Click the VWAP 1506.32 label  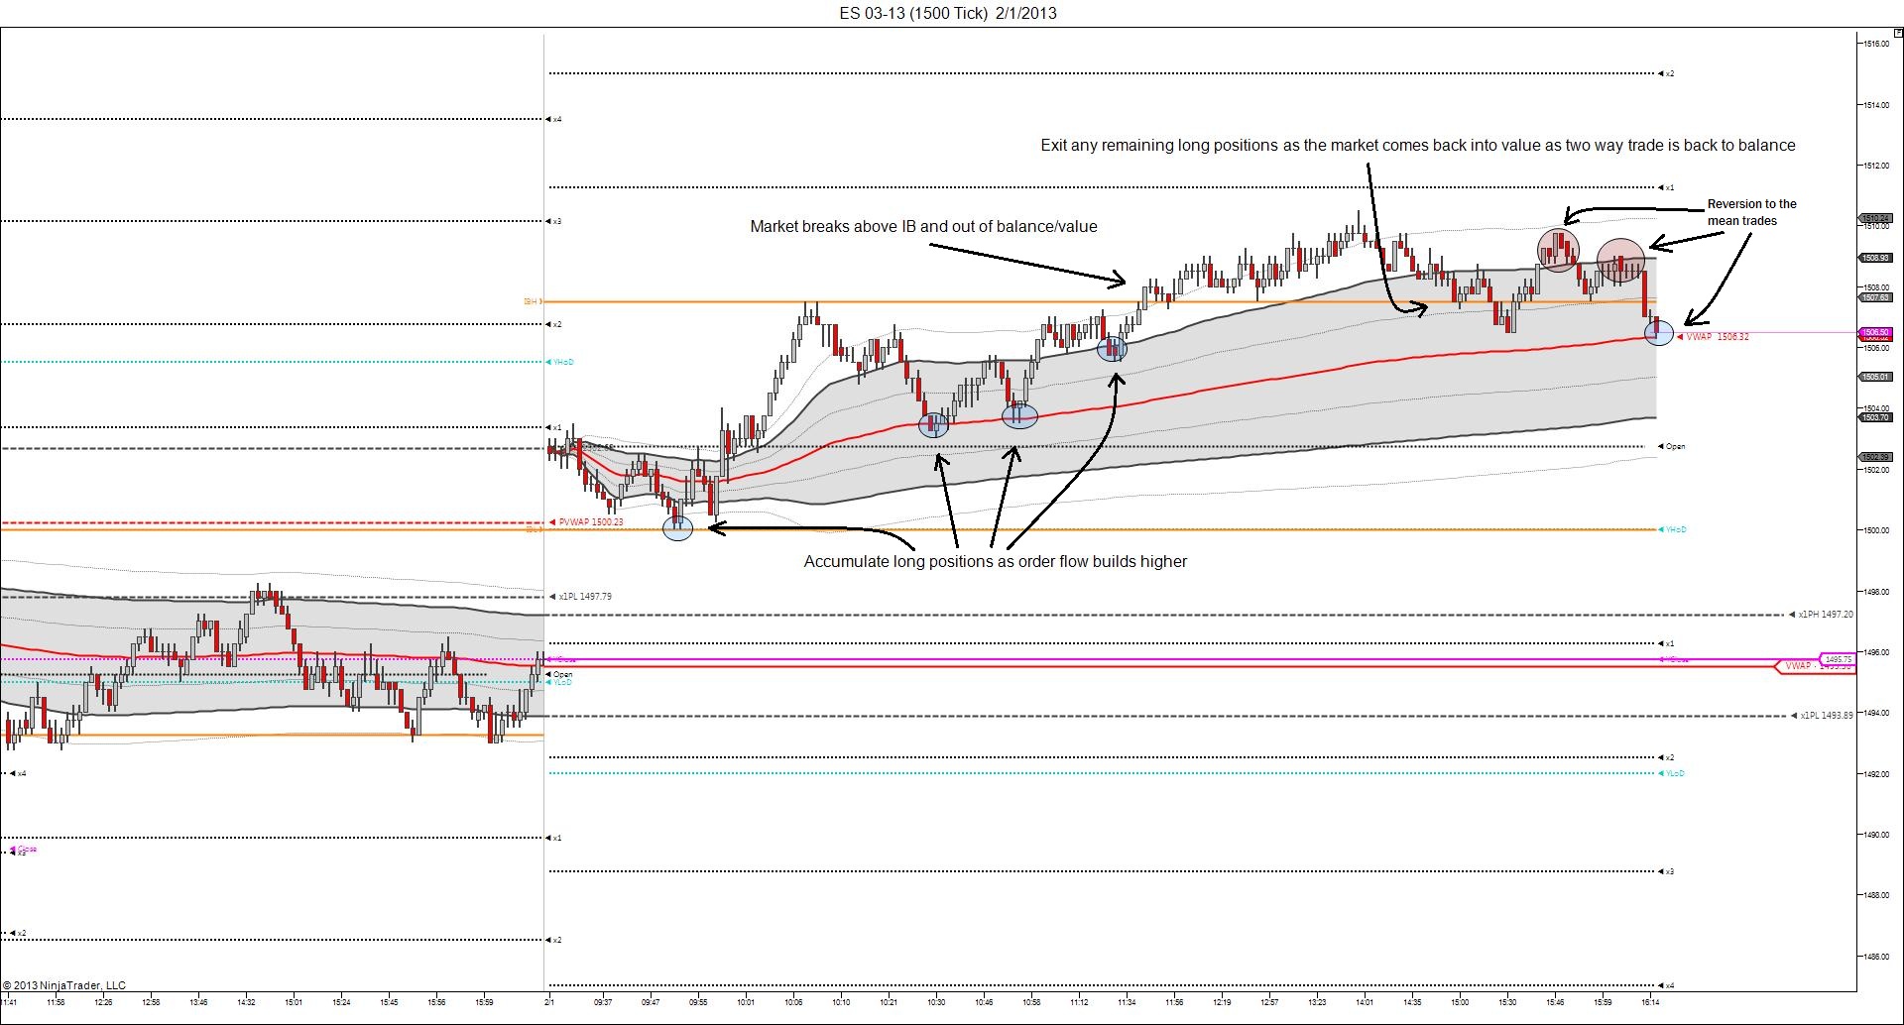coord(1718,337)
